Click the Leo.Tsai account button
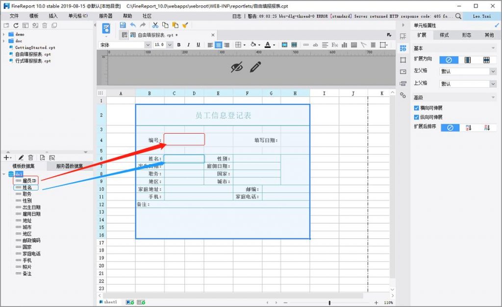The width and height of the screenshot is (502, 307). 481,16
